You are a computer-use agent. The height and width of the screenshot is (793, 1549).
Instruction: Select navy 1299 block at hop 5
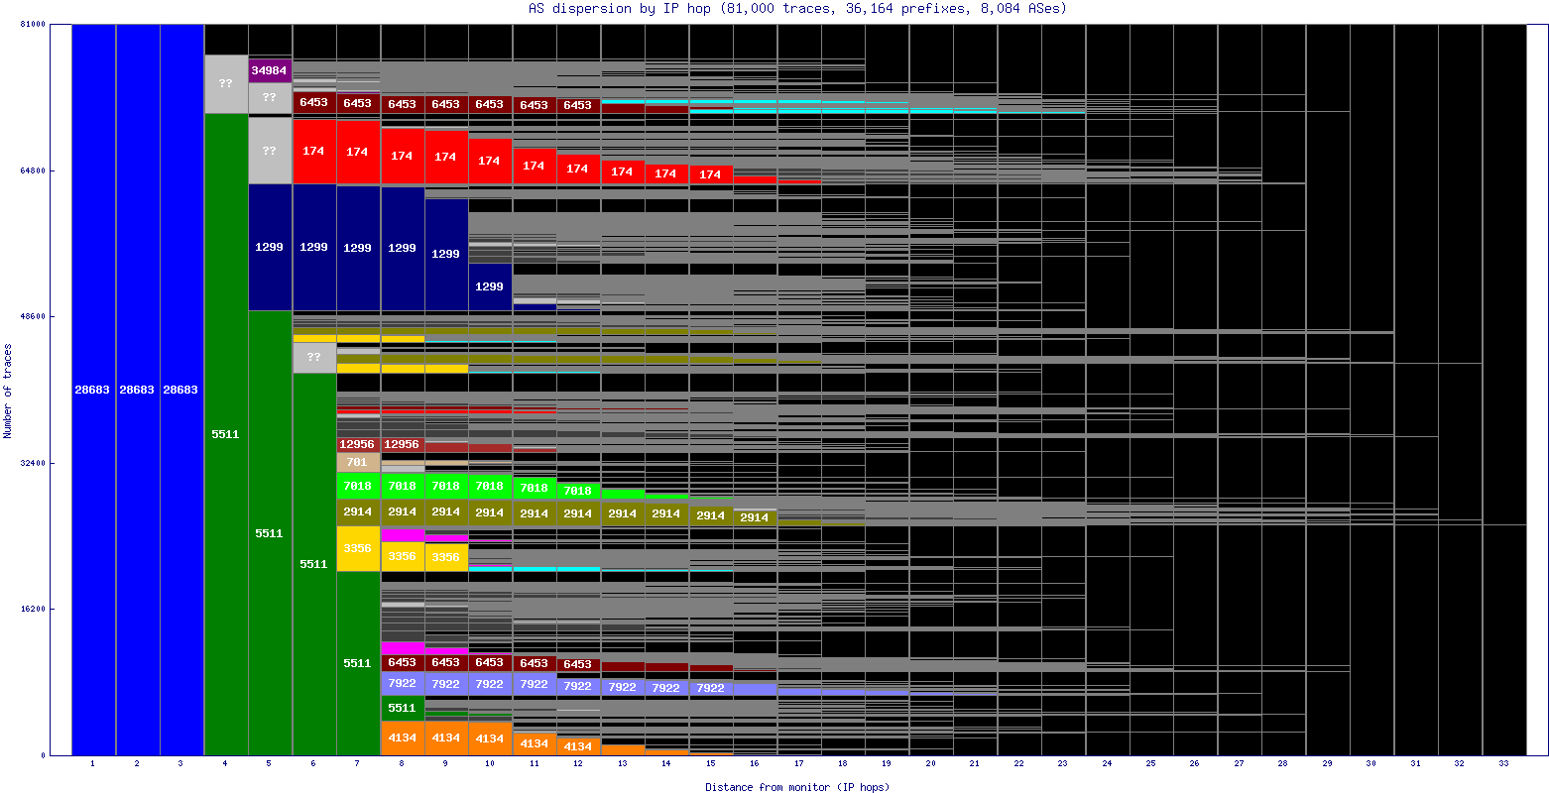[270, 247]
